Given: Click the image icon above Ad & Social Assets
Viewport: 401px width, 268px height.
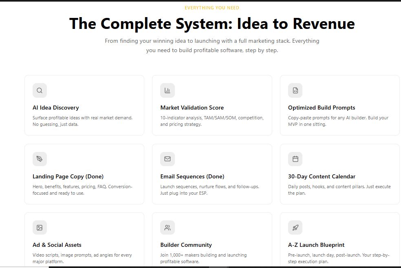Looking at the screenshot, I should point(39,227).
